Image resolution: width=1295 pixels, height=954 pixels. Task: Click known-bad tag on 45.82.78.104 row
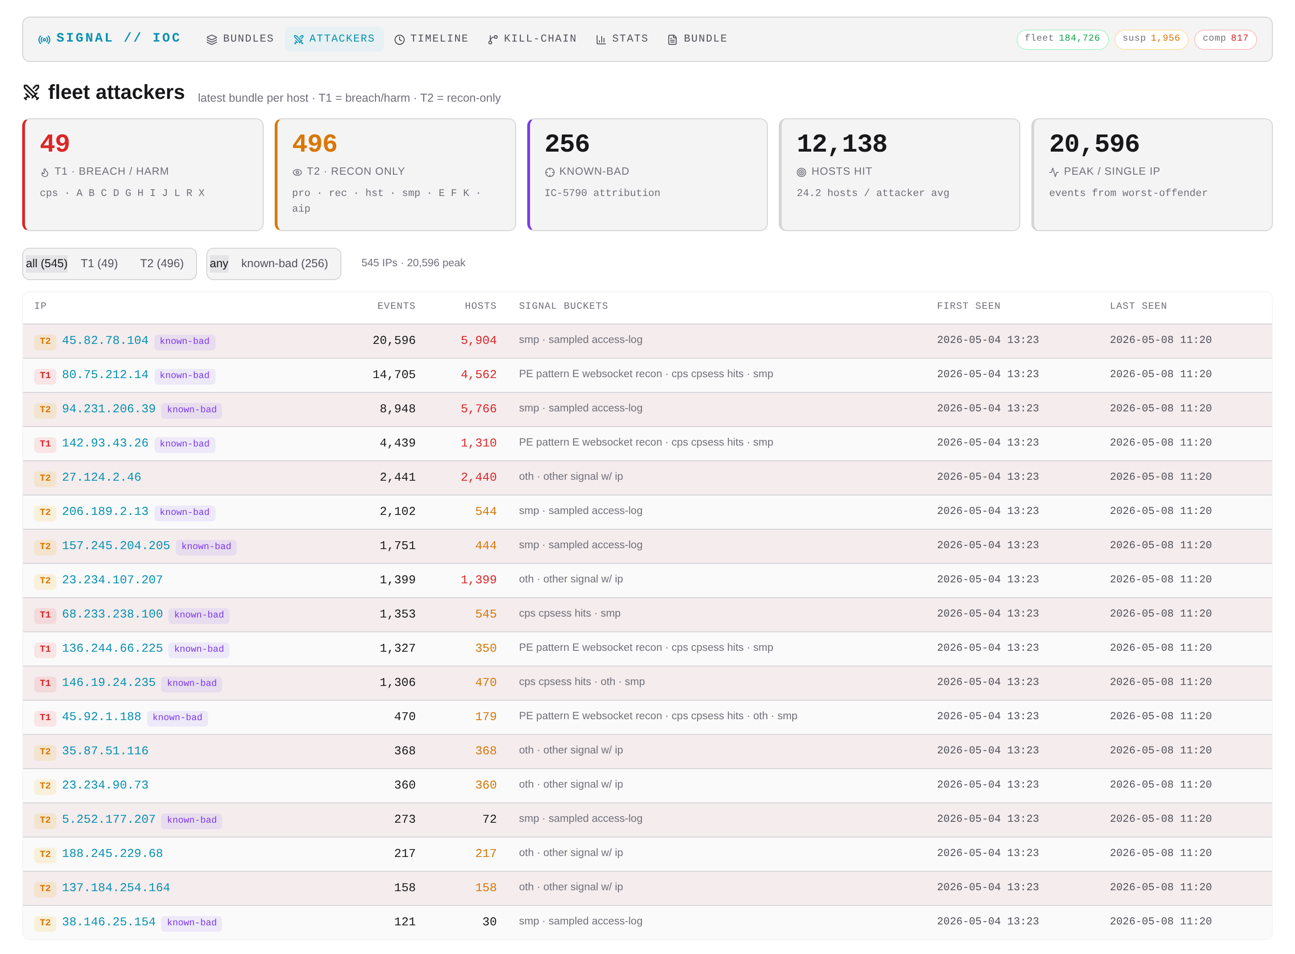[x=185, y=341]
